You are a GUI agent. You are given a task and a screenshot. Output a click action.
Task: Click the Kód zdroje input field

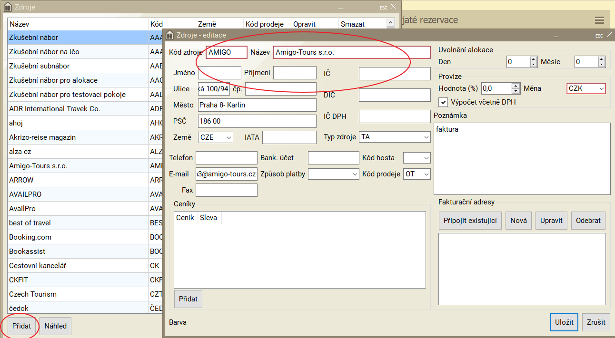[227, 52]
